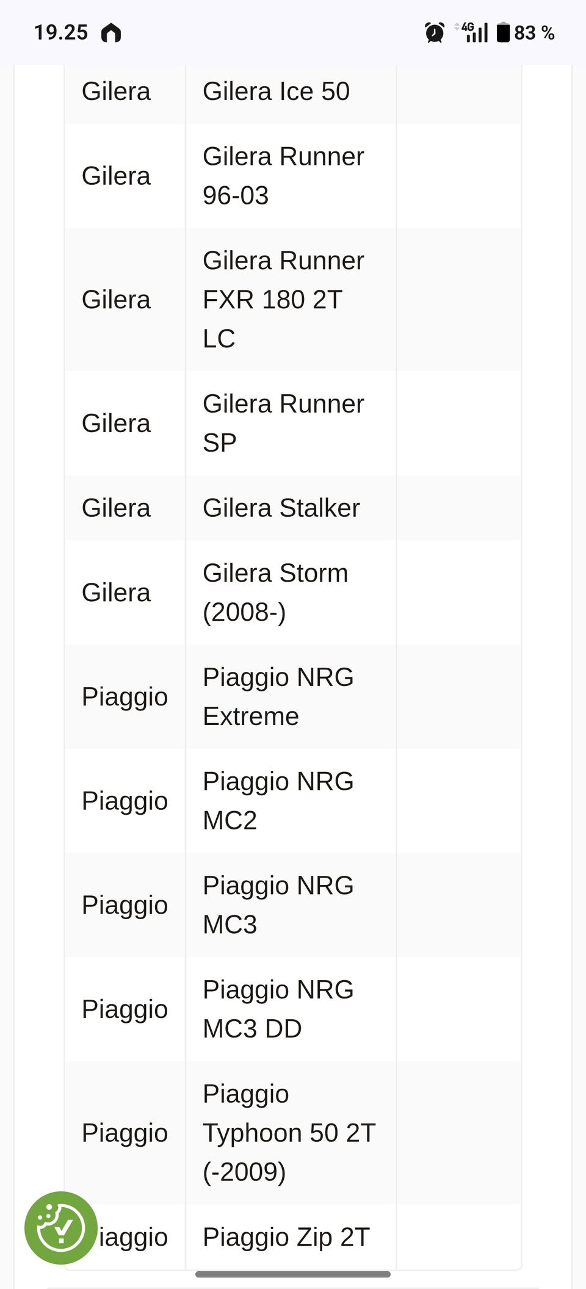Tap the brand cell beside Piaggio NRG Extreme

tap(125, 696)
